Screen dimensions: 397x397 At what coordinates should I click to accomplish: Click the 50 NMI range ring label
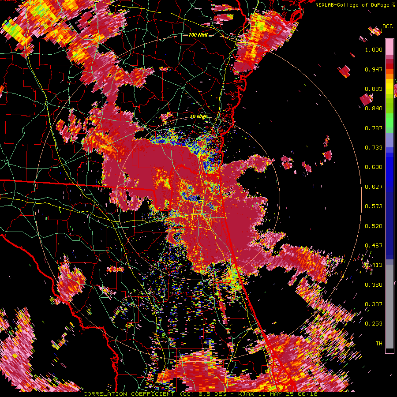click(x=198, y=116)
